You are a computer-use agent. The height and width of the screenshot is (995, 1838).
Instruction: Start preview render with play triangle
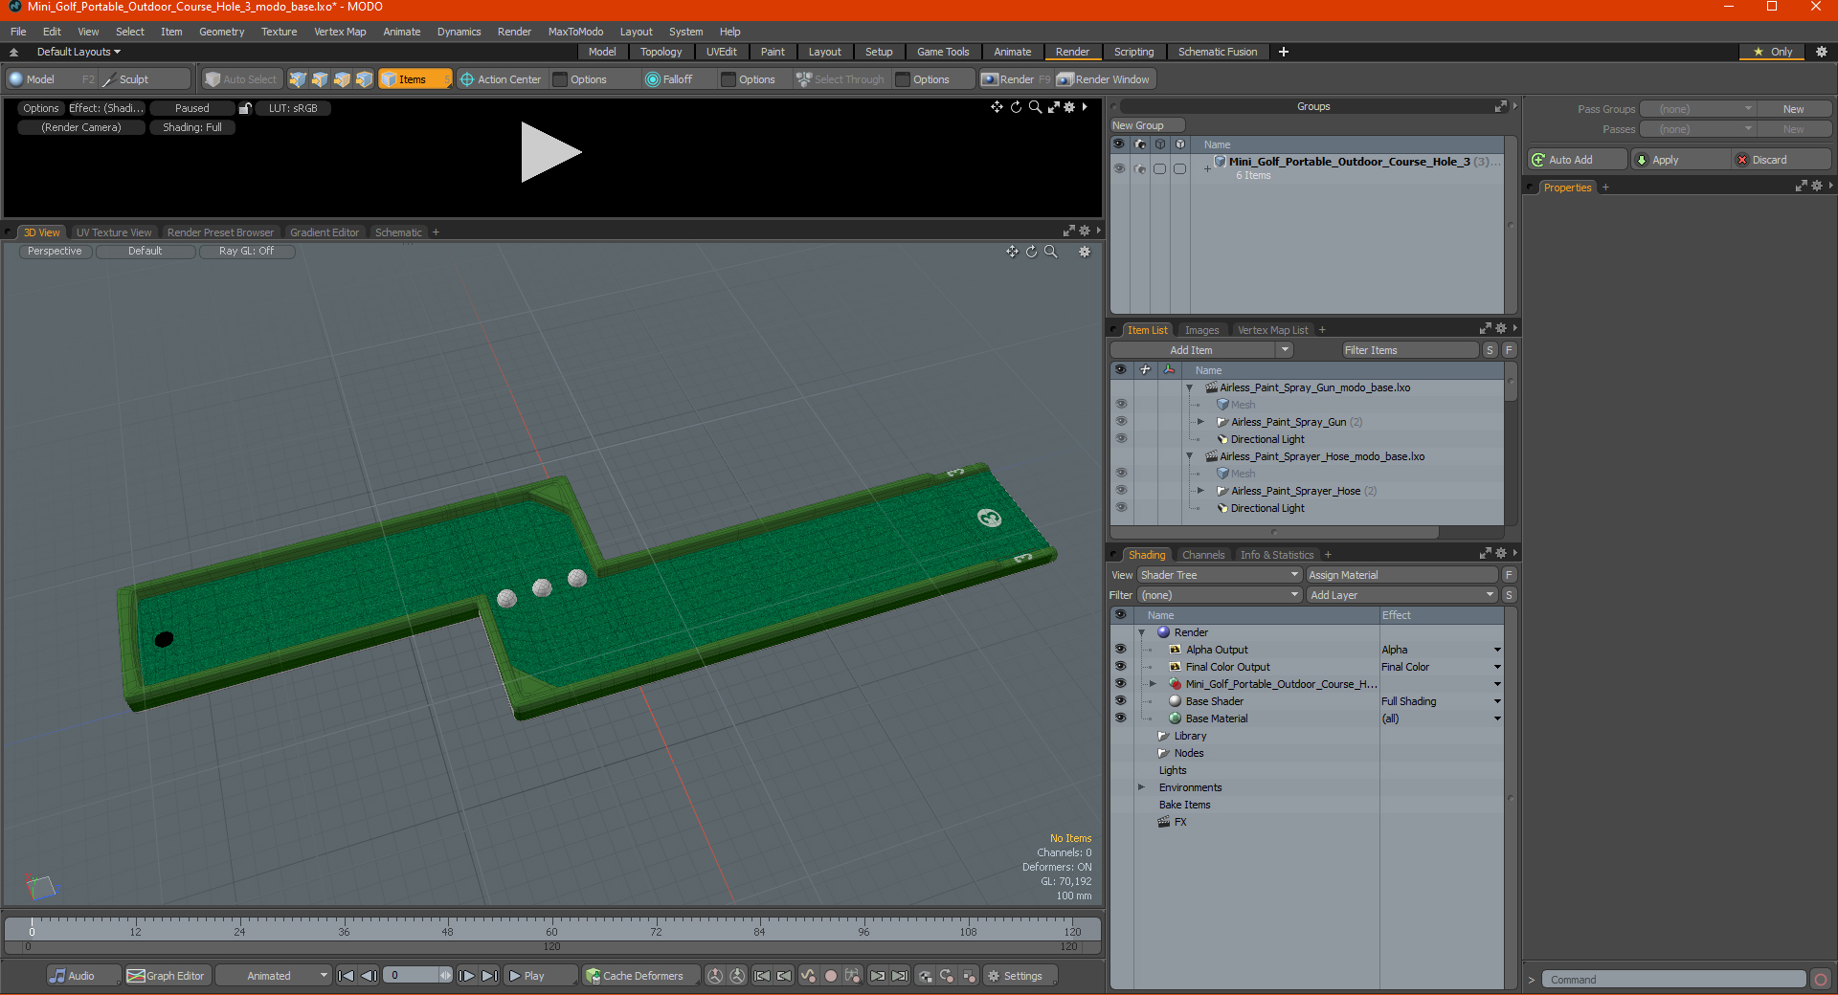coord(550,152)
